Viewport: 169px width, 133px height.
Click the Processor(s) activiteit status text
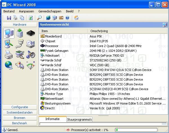[x=90, y=130]
